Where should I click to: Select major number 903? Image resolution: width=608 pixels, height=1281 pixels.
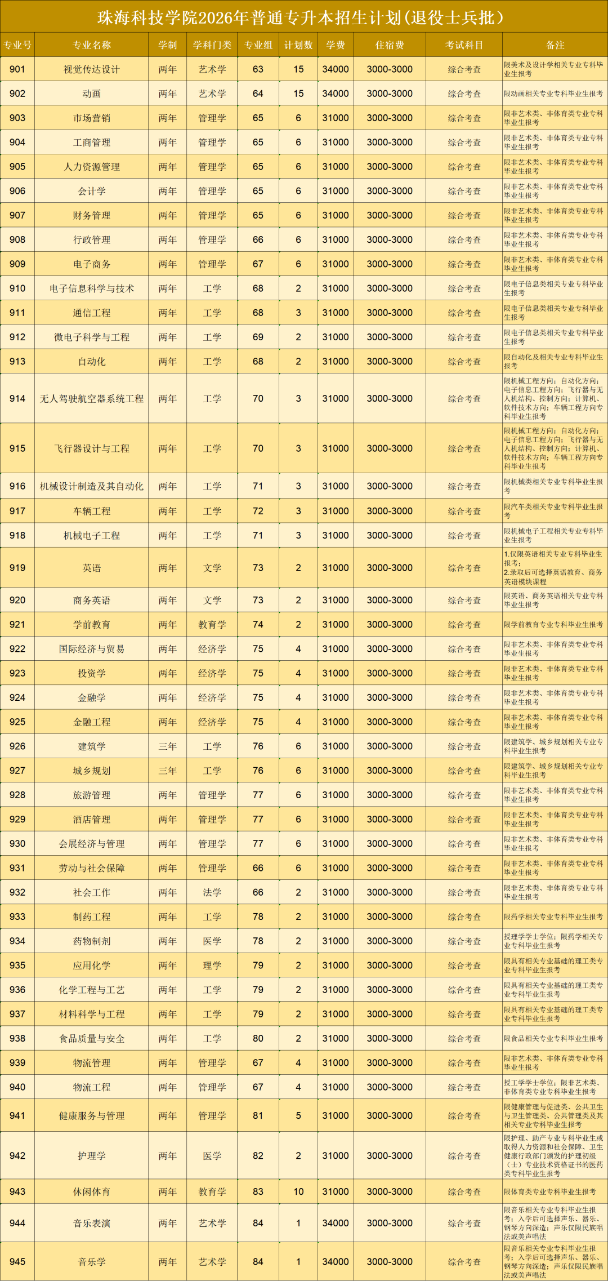[17, 118]
